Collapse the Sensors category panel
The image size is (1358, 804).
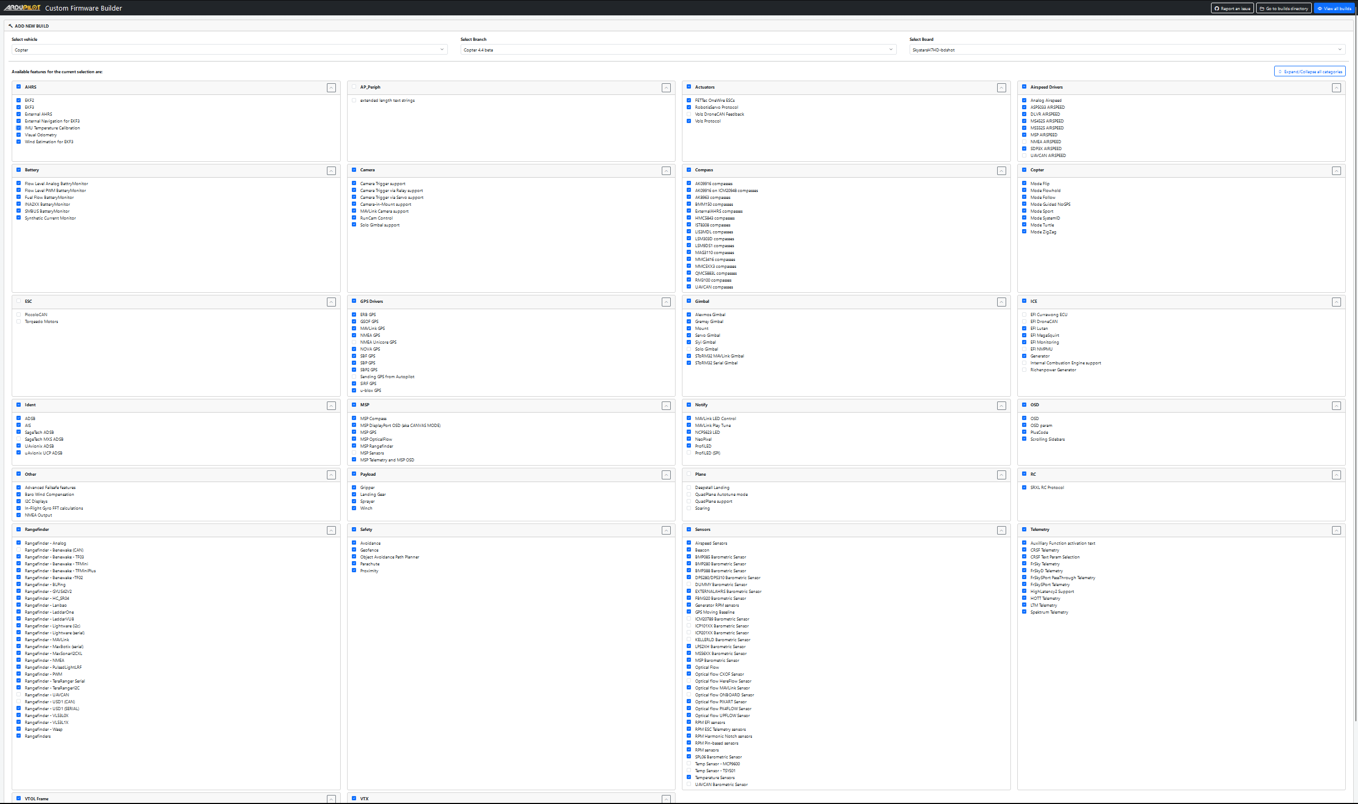(x=1001, y=530)
